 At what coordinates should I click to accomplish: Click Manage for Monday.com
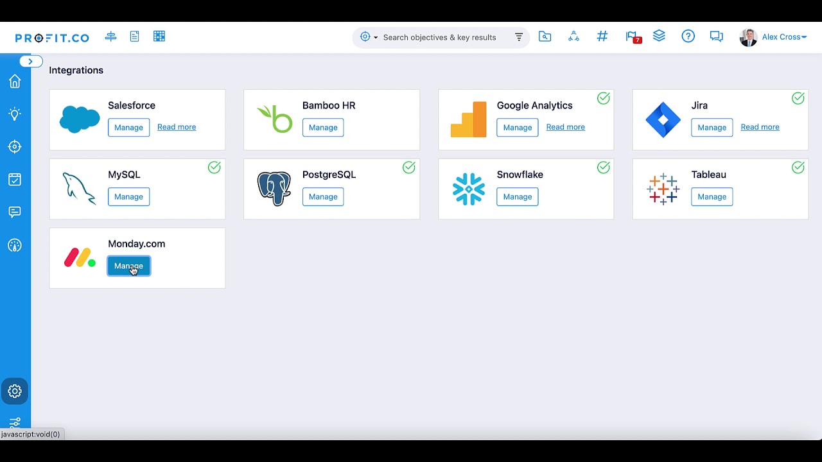128,266
